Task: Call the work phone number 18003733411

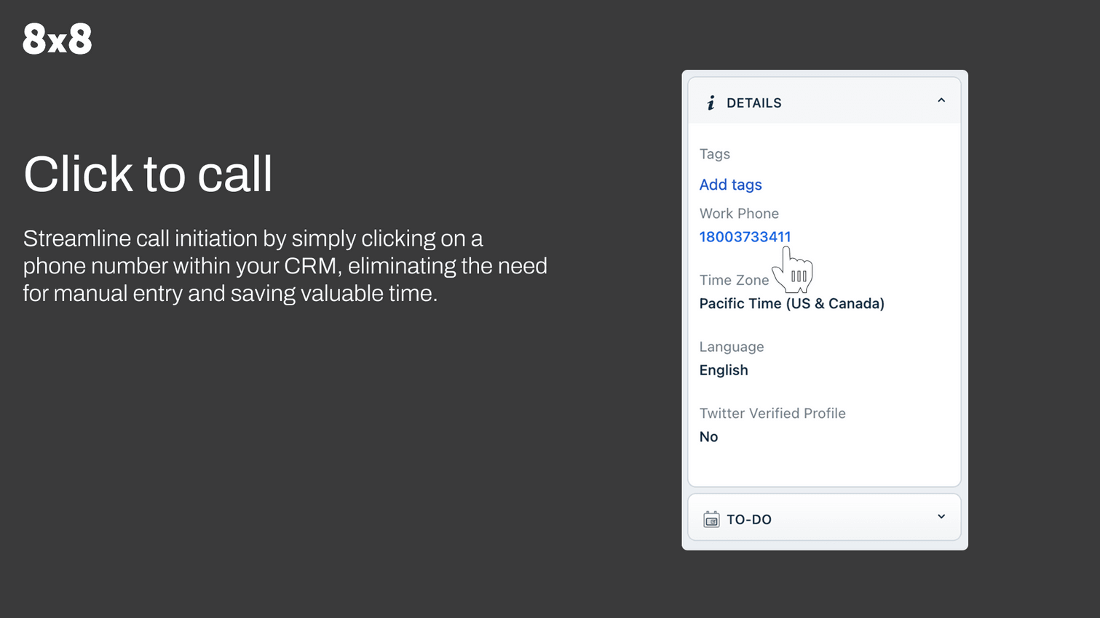Action: pos(745,237)
